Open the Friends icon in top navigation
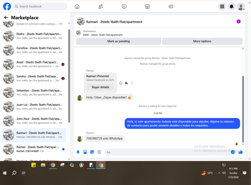This screenshot has width=251, height=185. point(100,7)
